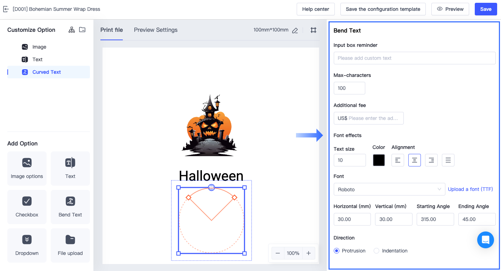Open the folder icon next to hierarchy icon

coord(82,30)
